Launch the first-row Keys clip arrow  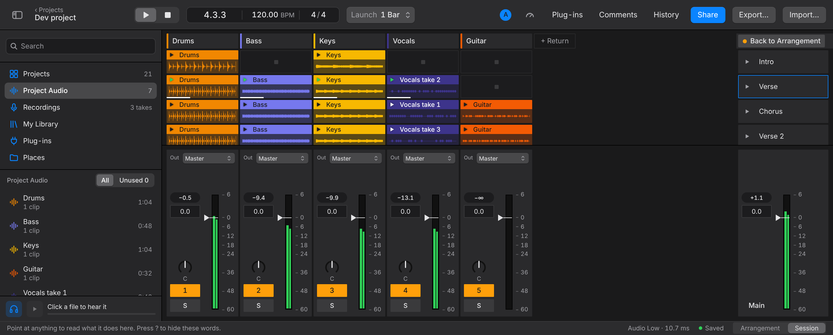[318, 55]
